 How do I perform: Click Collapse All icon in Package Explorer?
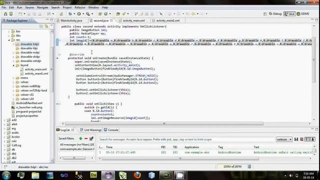[41, 26]
